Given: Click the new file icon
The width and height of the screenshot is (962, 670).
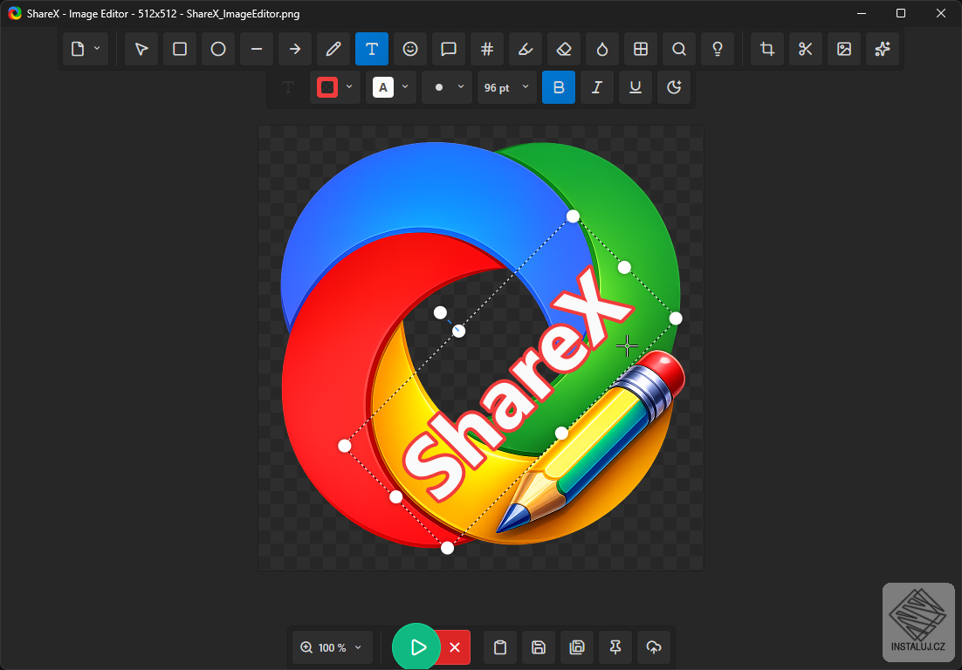Looking at the screenshot, I should click(78, 49).
